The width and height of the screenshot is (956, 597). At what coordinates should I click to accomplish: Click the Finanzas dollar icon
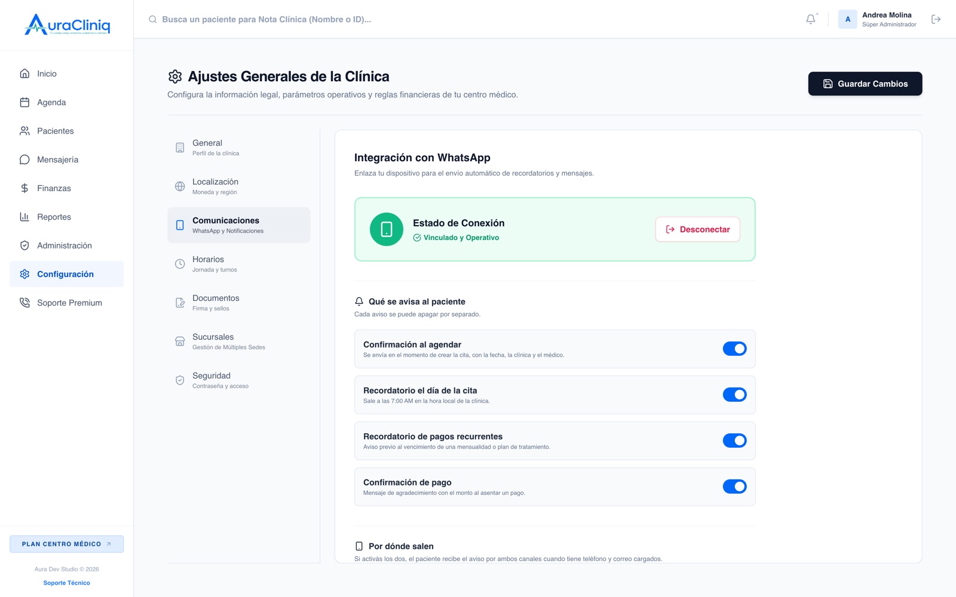pos(24,188)
